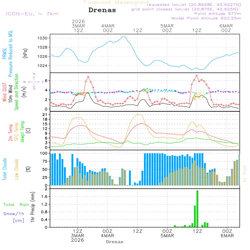Click the requested lon,lat coordinates text
The image size is (250, 250).
point(194,4)
